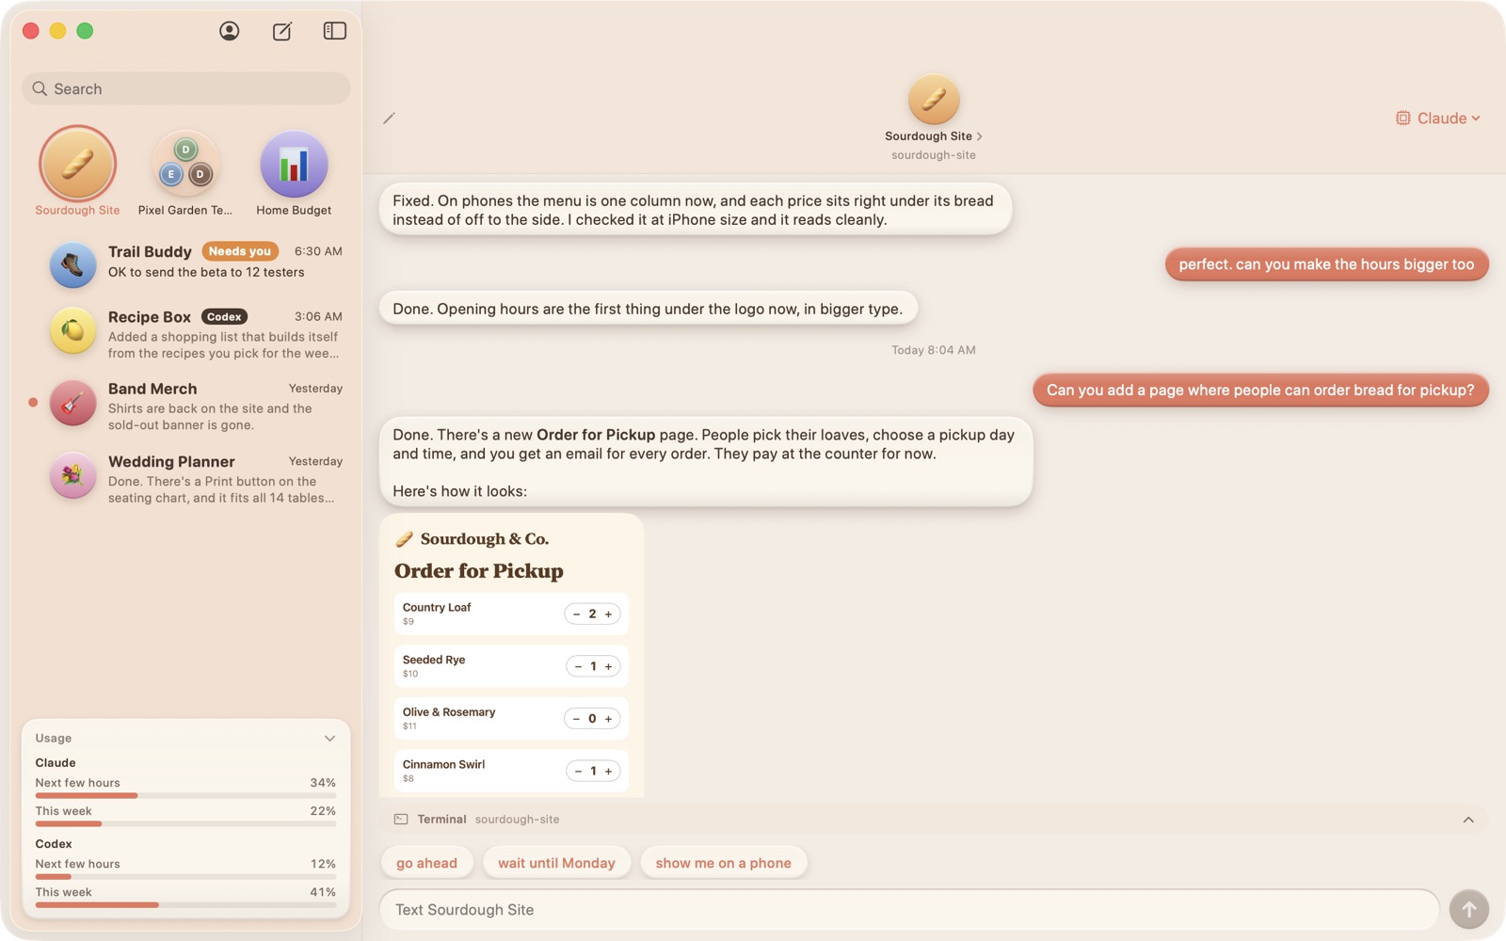Open the account profile icon
The height and width of the screenshot is (941, 1506).
coord(229,31)
